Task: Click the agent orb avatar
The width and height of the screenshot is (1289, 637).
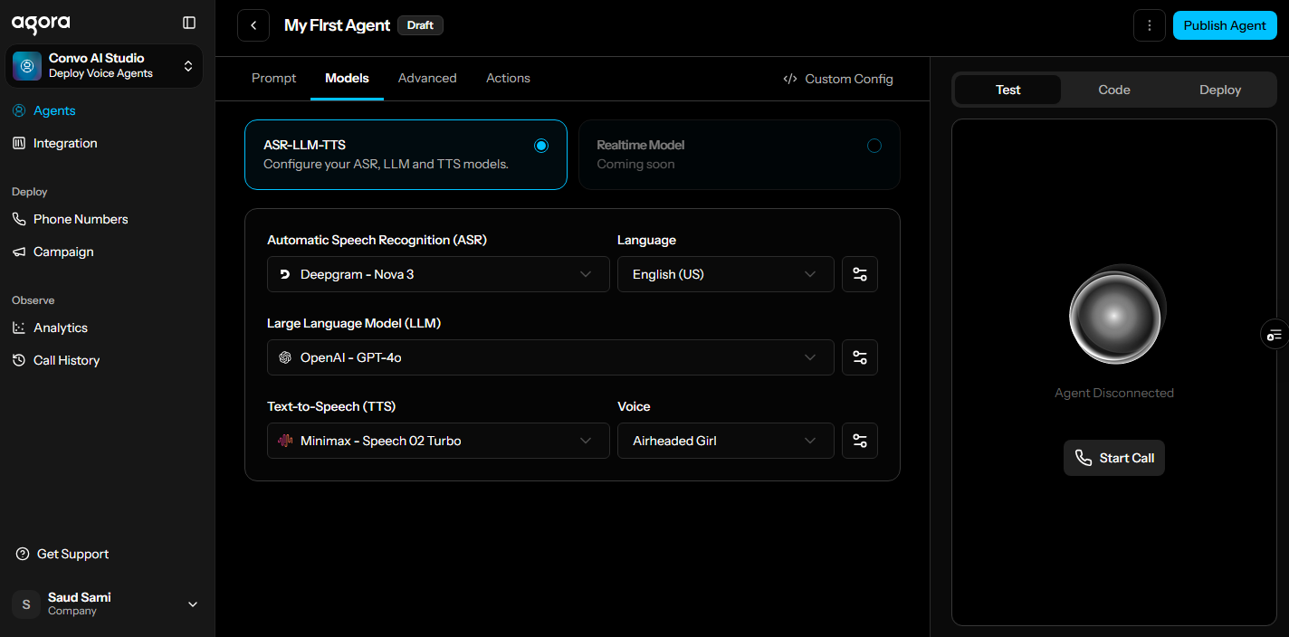Action: pyautogui.click(x=1114, y=316)
